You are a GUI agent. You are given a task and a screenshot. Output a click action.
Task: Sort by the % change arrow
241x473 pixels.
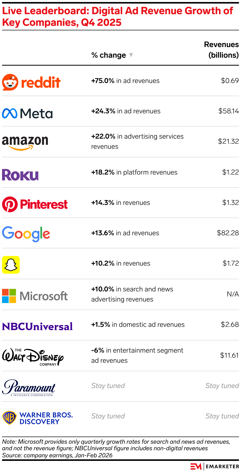pyautogui.click(x=131, y=55)
